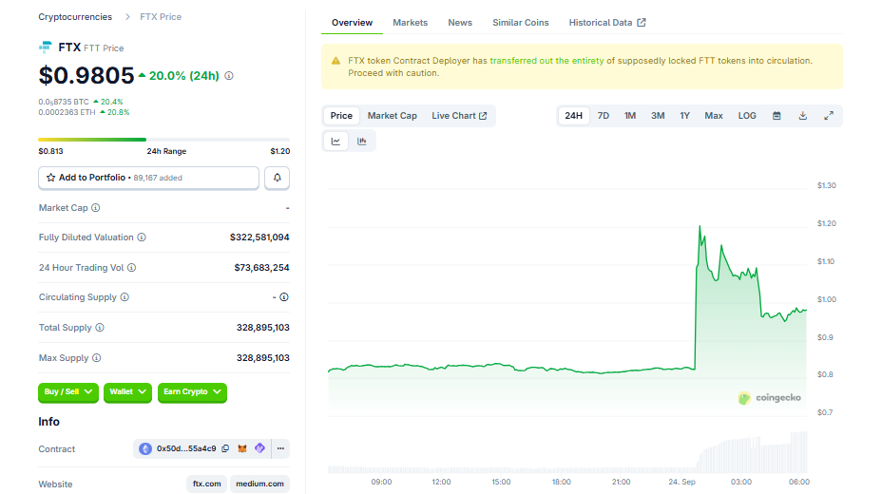Viewport: 882px width, 494px height.
Task: Expand the Earn Crypto dropdown
Action: coord(192,391)
